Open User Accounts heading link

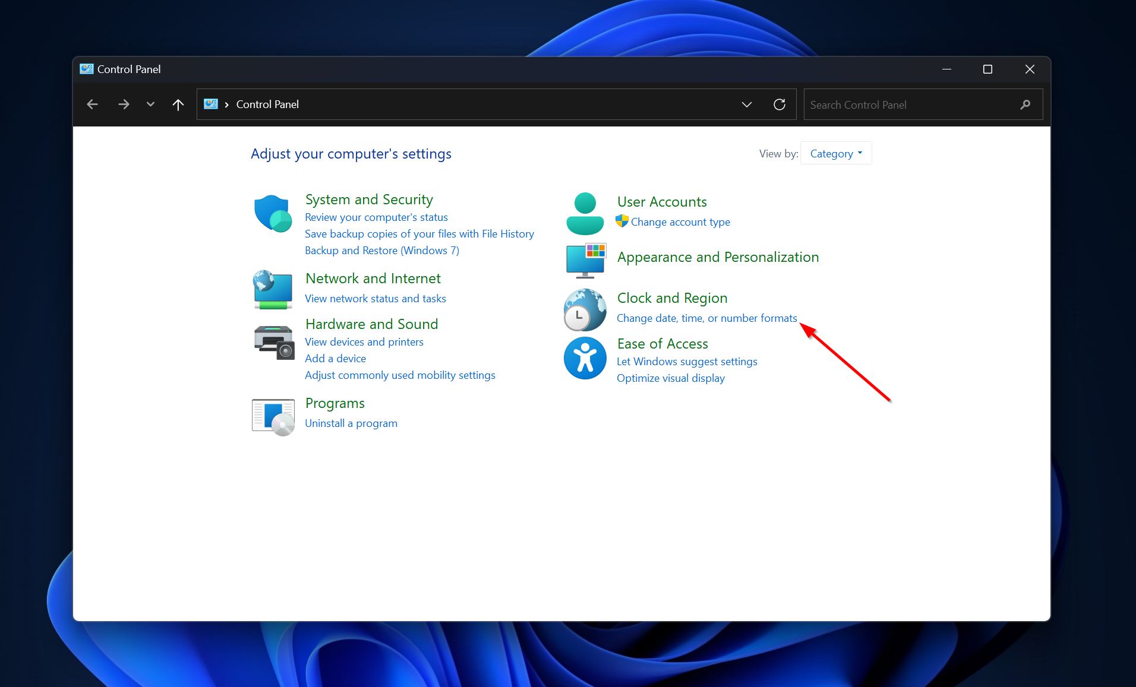click(662, 202)
